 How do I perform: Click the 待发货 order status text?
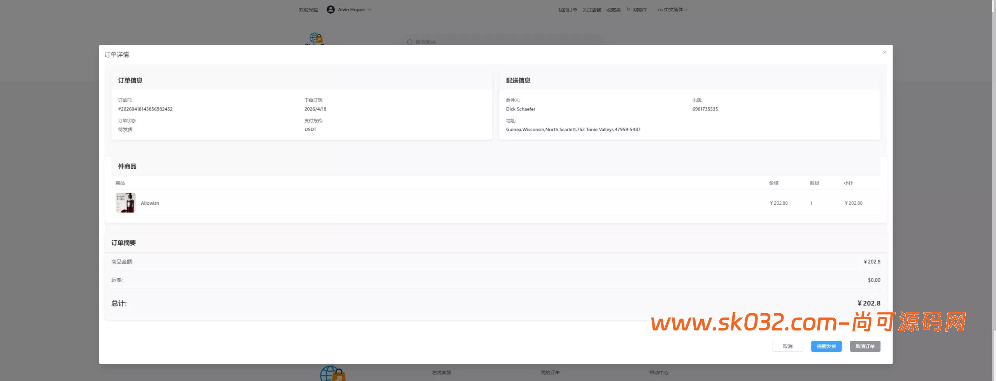(x=125, y=129)
